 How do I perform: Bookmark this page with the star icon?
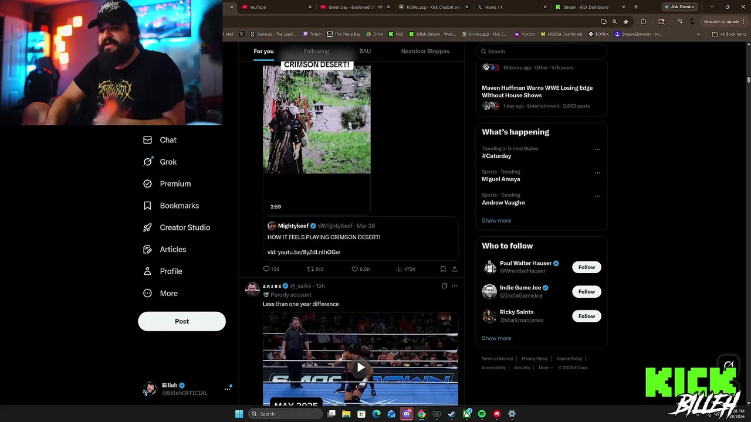[626, 22]
